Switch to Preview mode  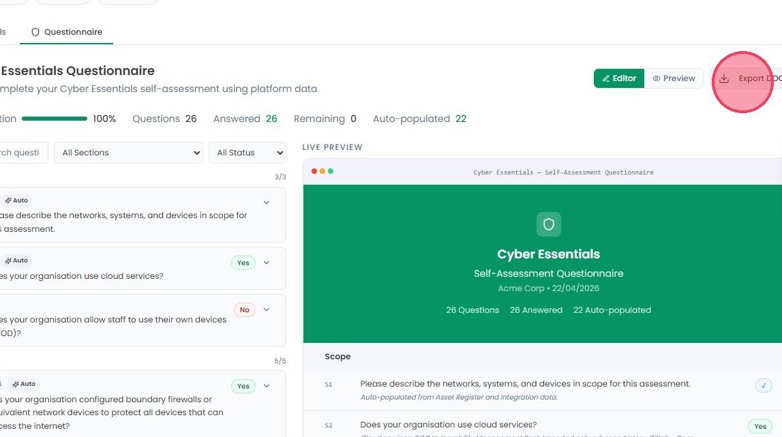click(x=674, y=78)
